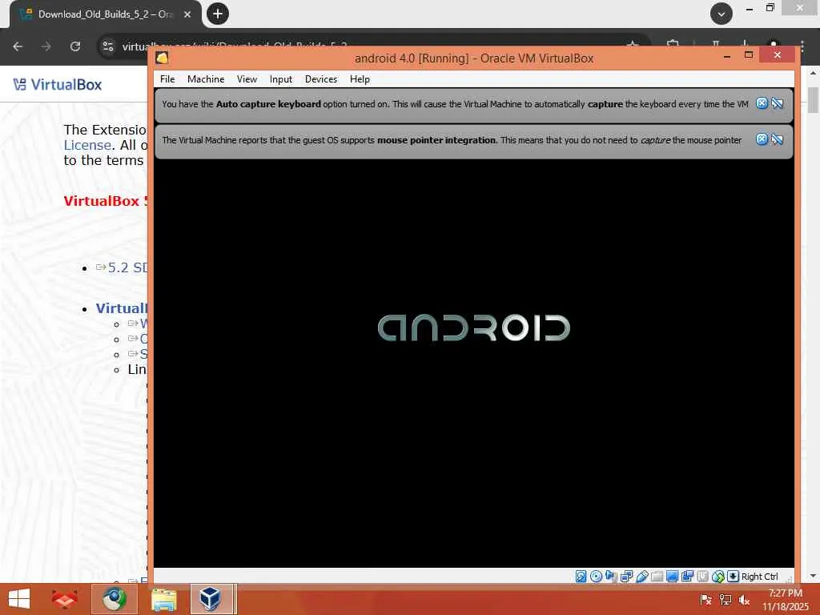Open the Devices menu
The width and height of the screenshot is (820, 615).
(x=321, y=79)
